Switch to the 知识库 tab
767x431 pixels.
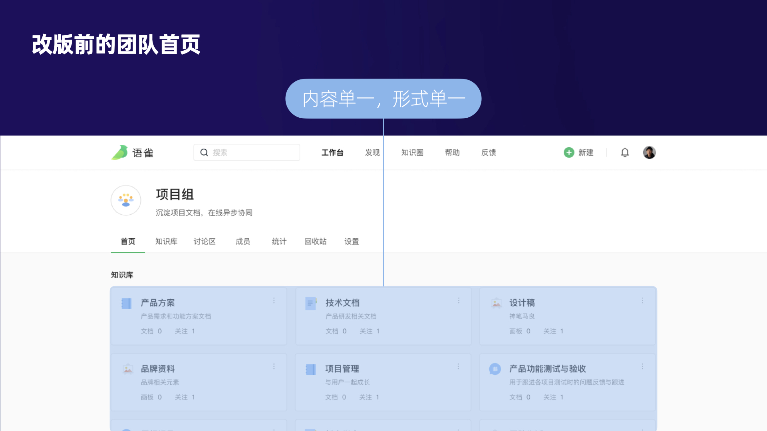point(166,241)
